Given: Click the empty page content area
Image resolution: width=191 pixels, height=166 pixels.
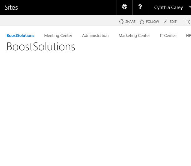Looking at the screenshot, I should click(96, 107).
